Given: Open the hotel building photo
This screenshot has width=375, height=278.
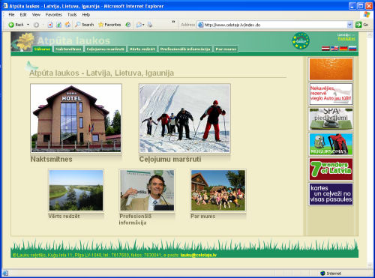Looking at the screenshot, I should (76, 118).
